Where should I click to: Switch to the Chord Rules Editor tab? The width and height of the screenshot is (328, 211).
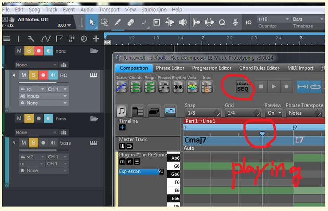[x=259, y=68]
